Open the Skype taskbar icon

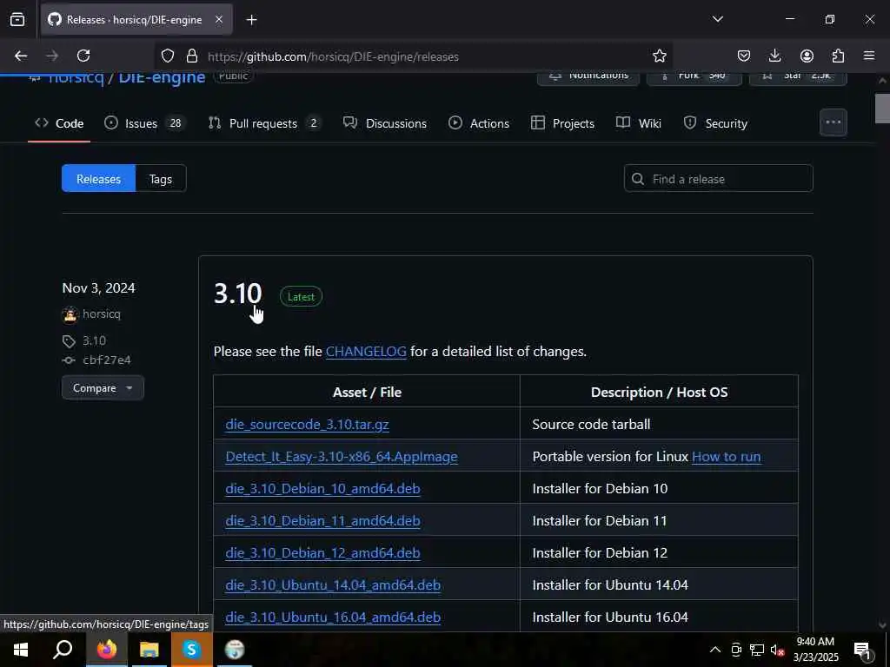pos(192,650)
